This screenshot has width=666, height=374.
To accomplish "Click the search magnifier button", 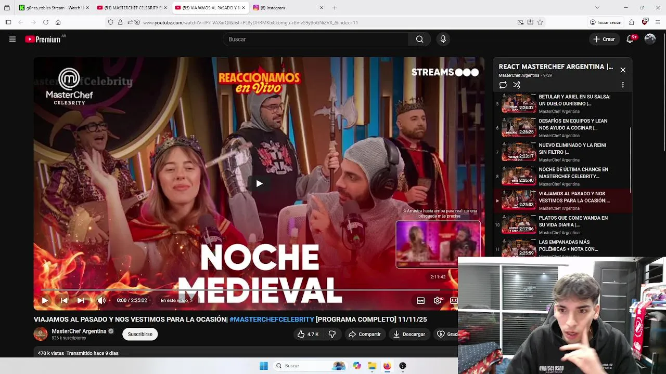I will tap(419, 39).
